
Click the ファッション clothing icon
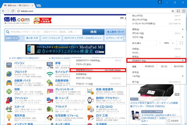pyautogui.click(x=9, y=100)
